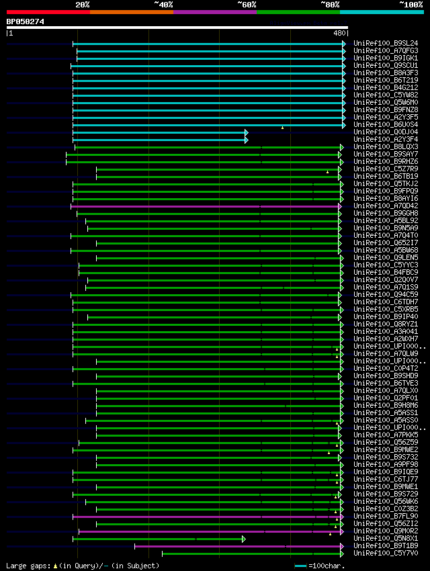The width and height of the screenshot is (430, 571).
Task: Click the green arrowhead ending the Q5N8X1 alignment
Action: tap(244, 539)
